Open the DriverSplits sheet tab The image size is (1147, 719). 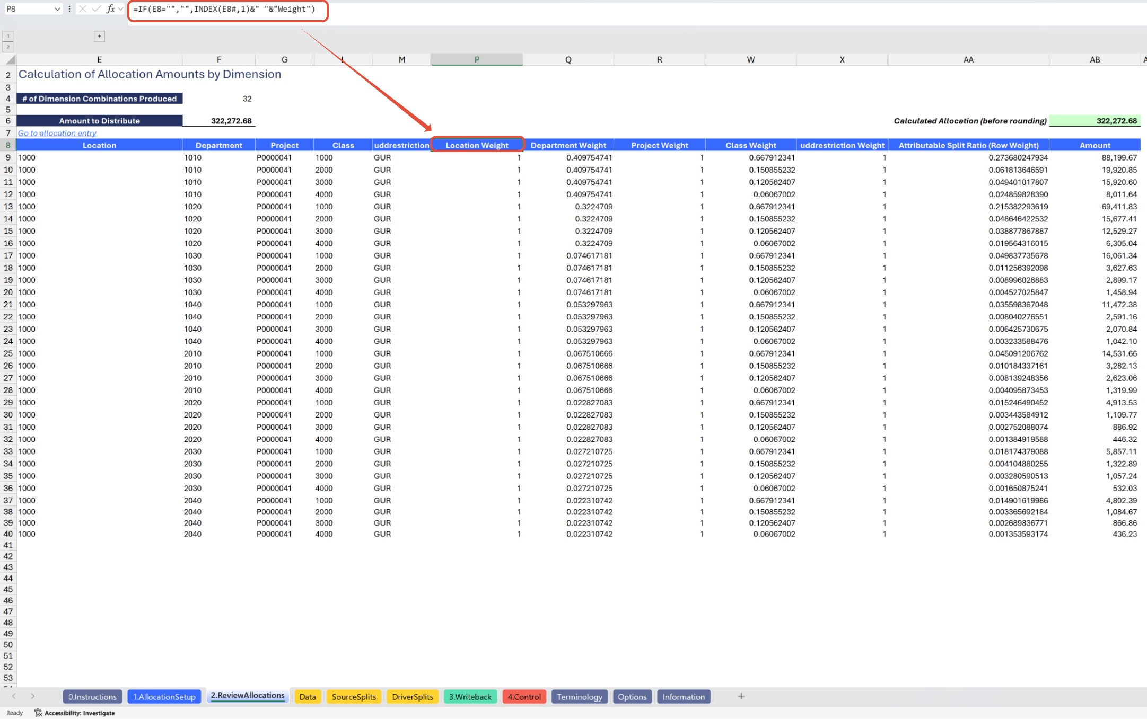coord(412,697)
